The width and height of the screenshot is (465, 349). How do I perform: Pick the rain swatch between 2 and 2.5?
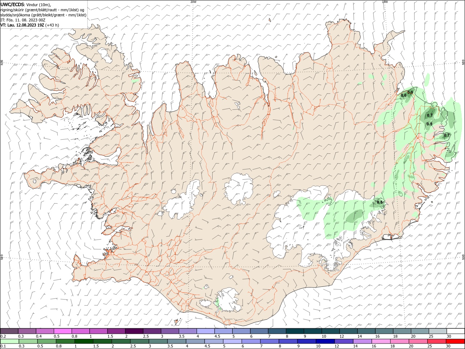click(x=121, y=341)
